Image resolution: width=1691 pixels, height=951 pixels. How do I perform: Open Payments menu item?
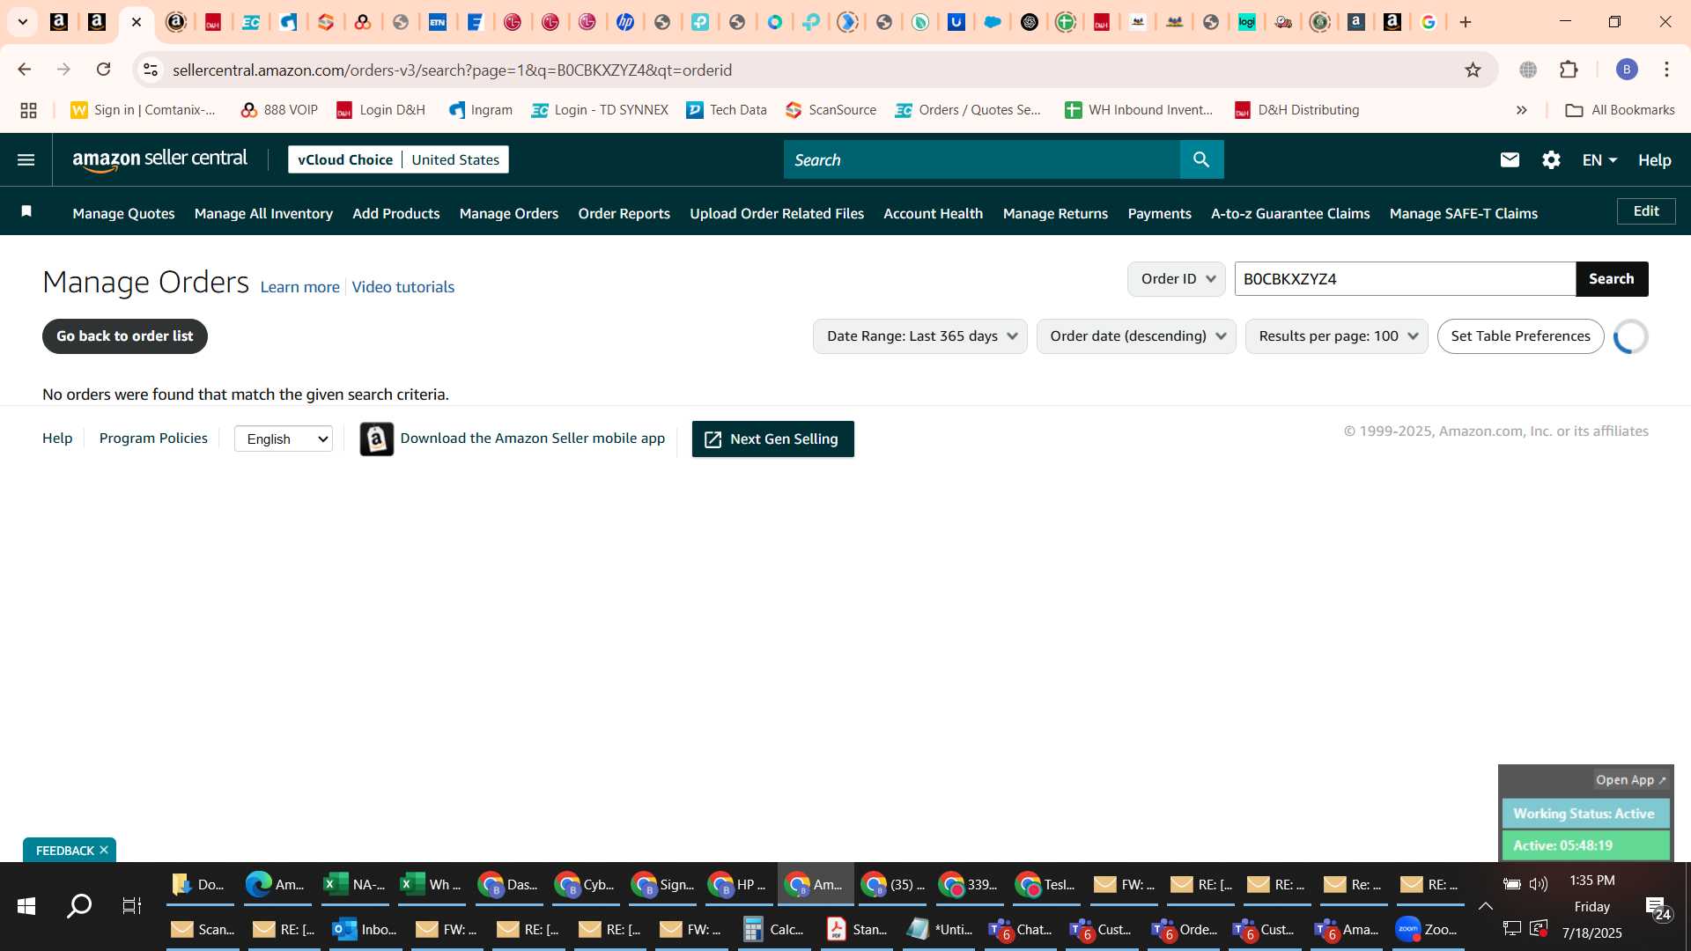point(1159,213)
